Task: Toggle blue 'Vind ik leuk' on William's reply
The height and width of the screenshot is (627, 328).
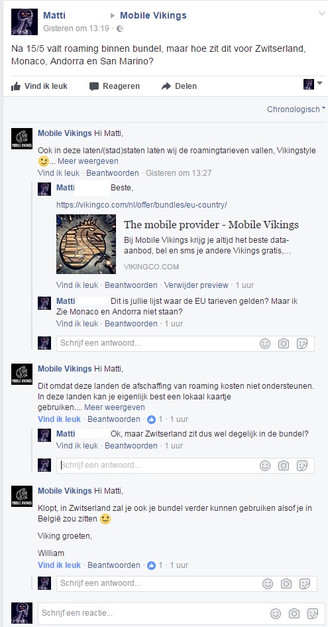Action: coord(59,565)
